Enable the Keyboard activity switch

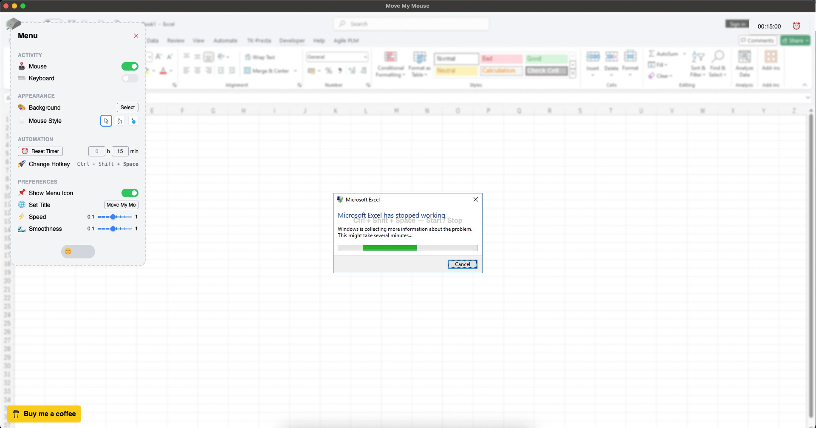click(130, 78)
